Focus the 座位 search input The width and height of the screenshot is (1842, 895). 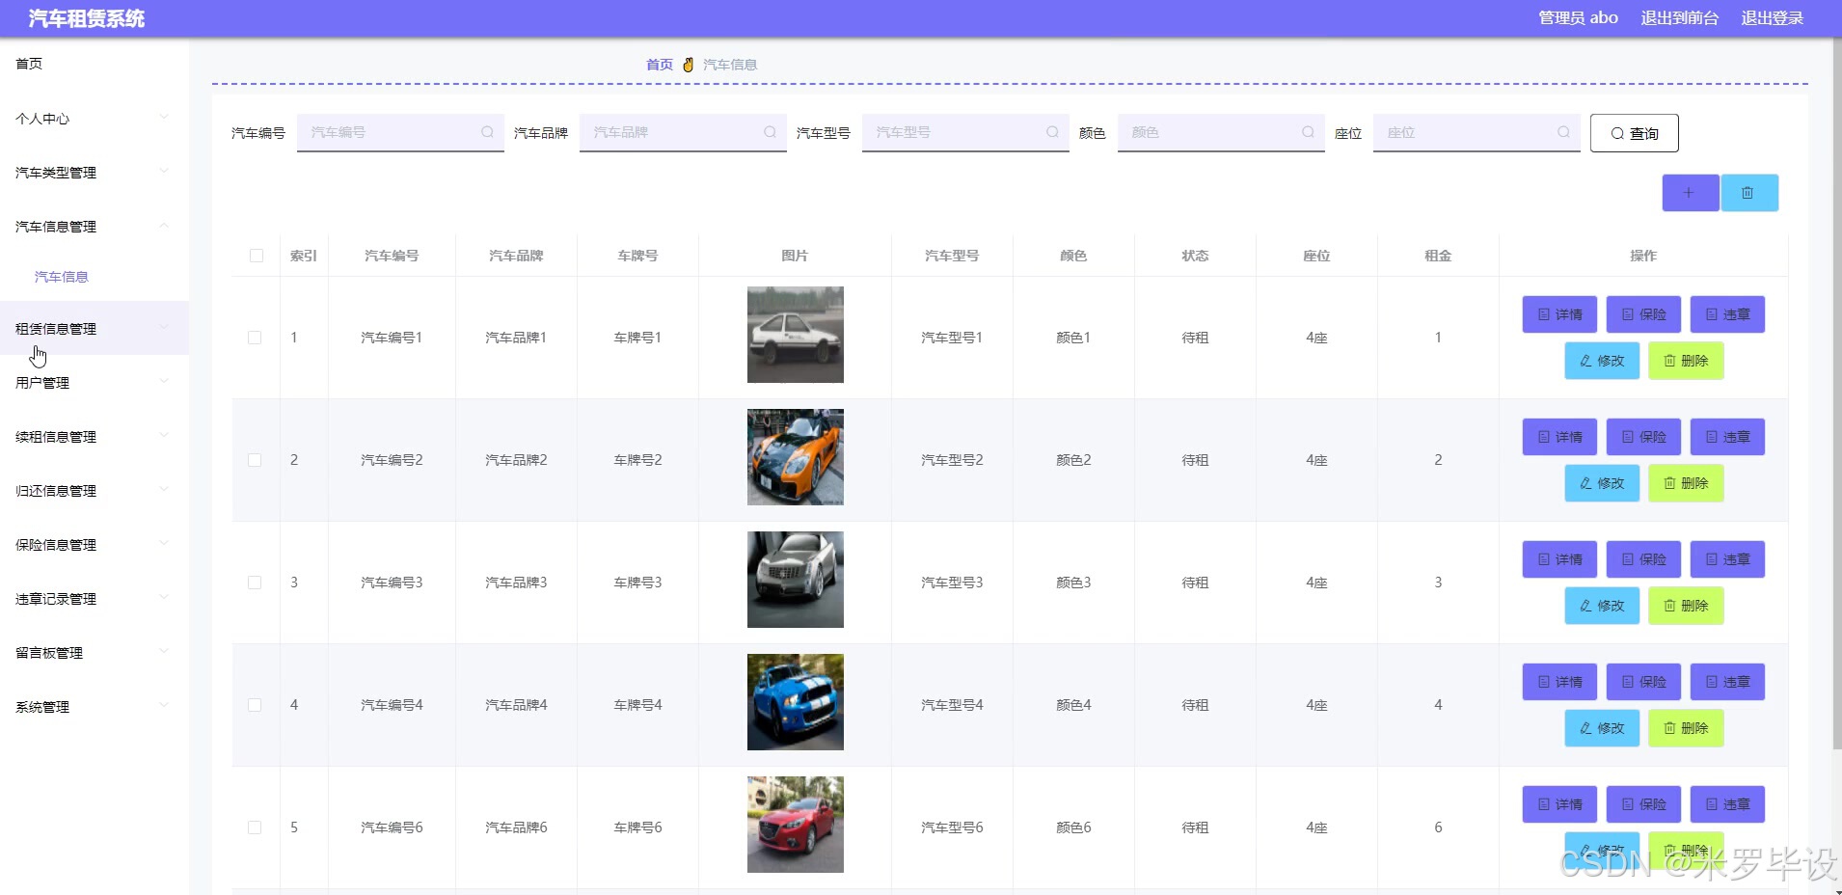click(1476, 133)
